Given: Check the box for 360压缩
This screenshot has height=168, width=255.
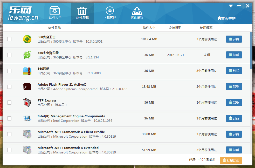Looking at the screenshot, I should coord(9,71).
